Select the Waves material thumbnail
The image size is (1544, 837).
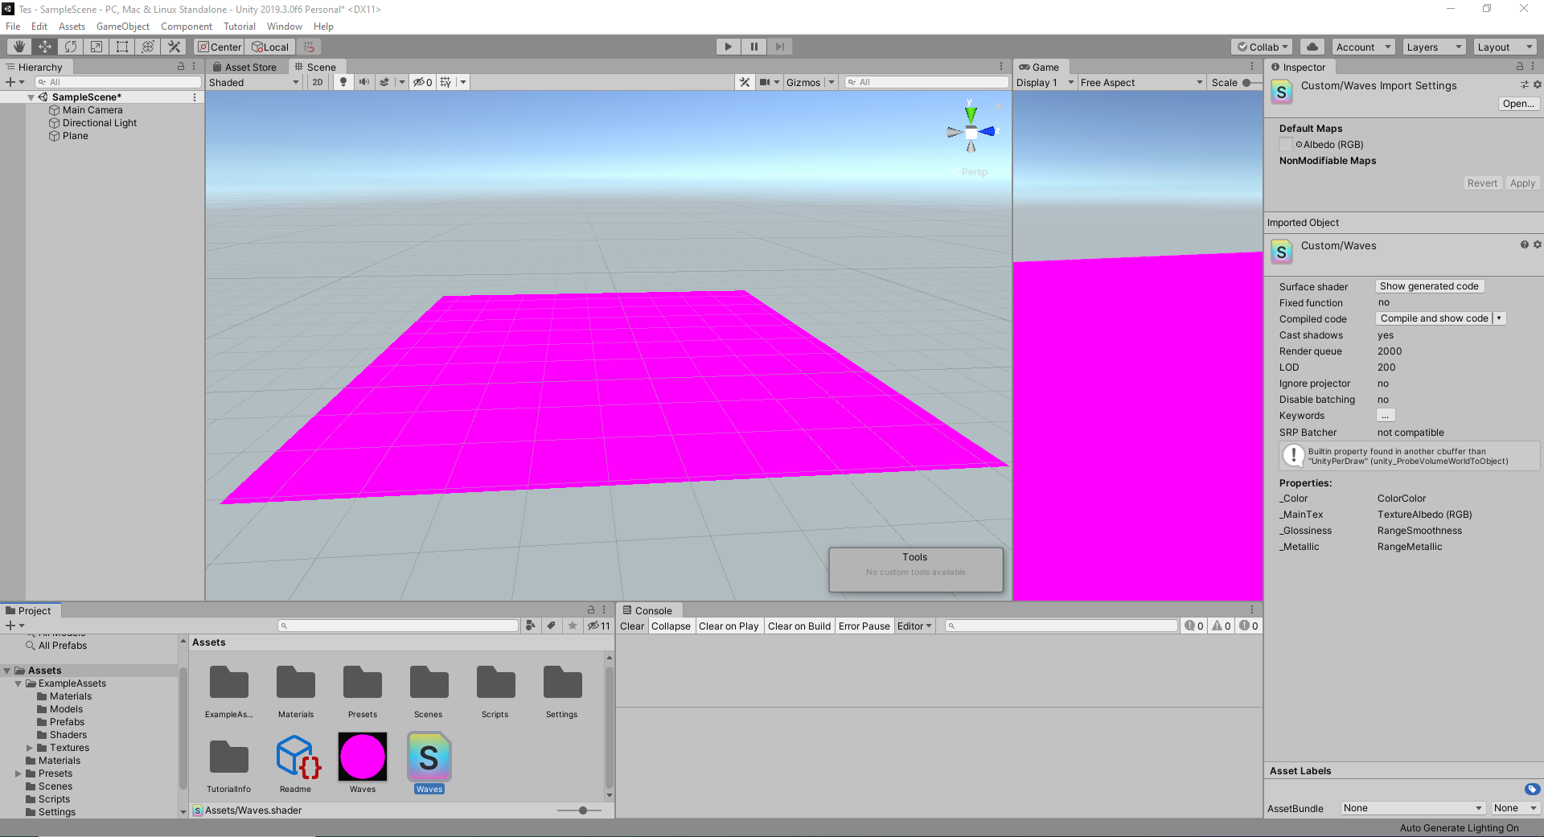click(x=363, y=757)
